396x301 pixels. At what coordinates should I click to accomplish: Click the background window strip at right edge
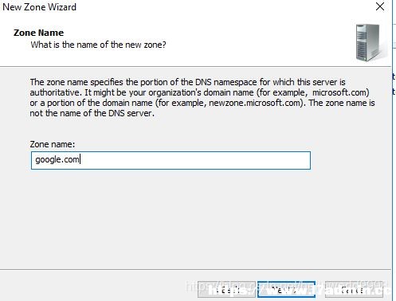(x=394, y=149)
